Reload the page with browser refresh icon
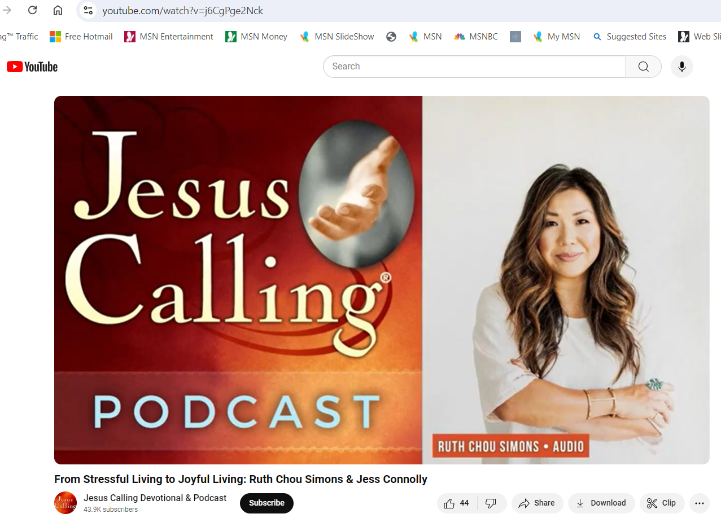721x518 pixels. point(33,10)
